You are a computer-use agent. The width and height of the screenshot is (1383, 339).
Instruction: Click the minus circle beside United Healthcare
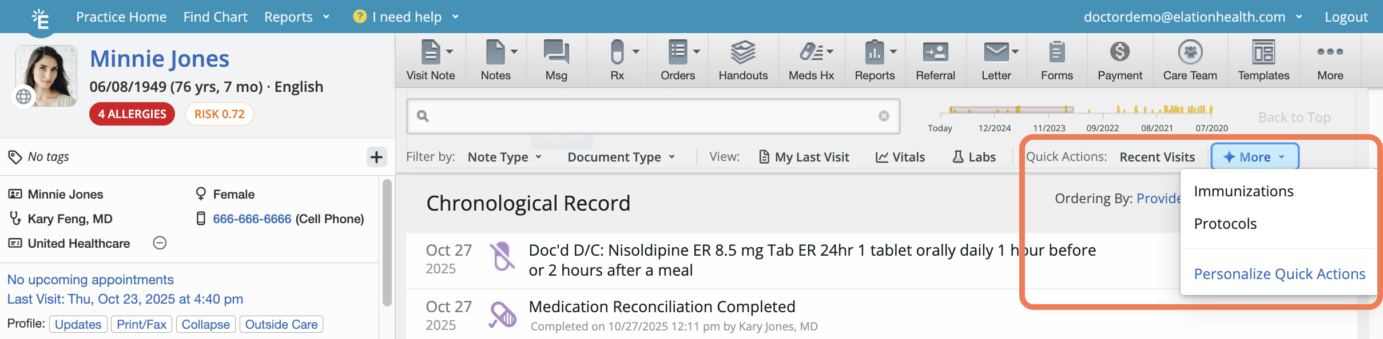160,243
